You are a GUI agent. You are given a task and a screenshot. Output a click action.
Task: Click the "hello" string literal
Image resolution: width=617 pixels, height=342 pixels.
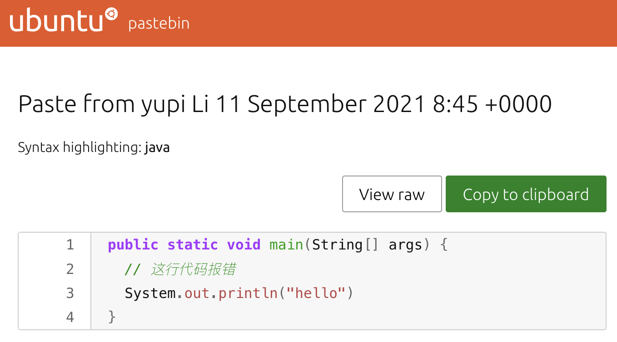point(316,293)
